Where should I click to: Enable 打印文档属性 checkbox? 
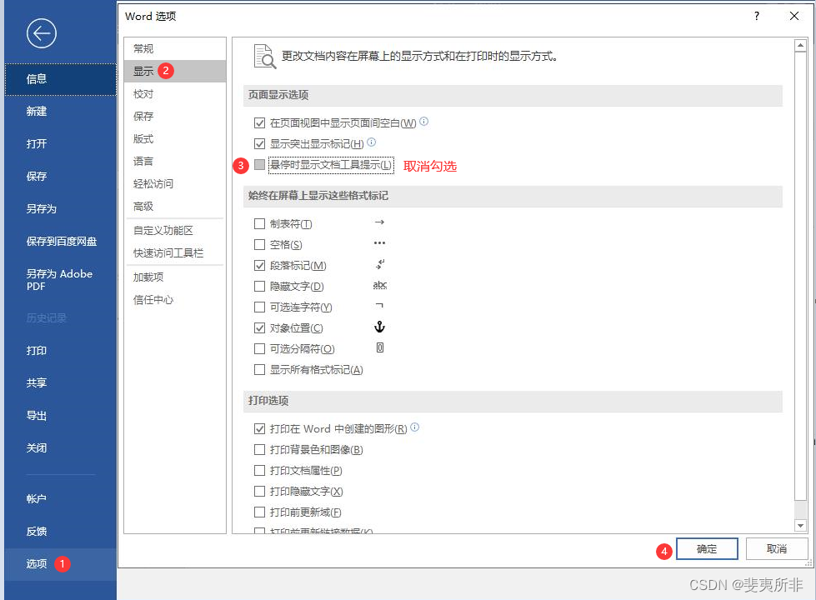tap(259, 471)
